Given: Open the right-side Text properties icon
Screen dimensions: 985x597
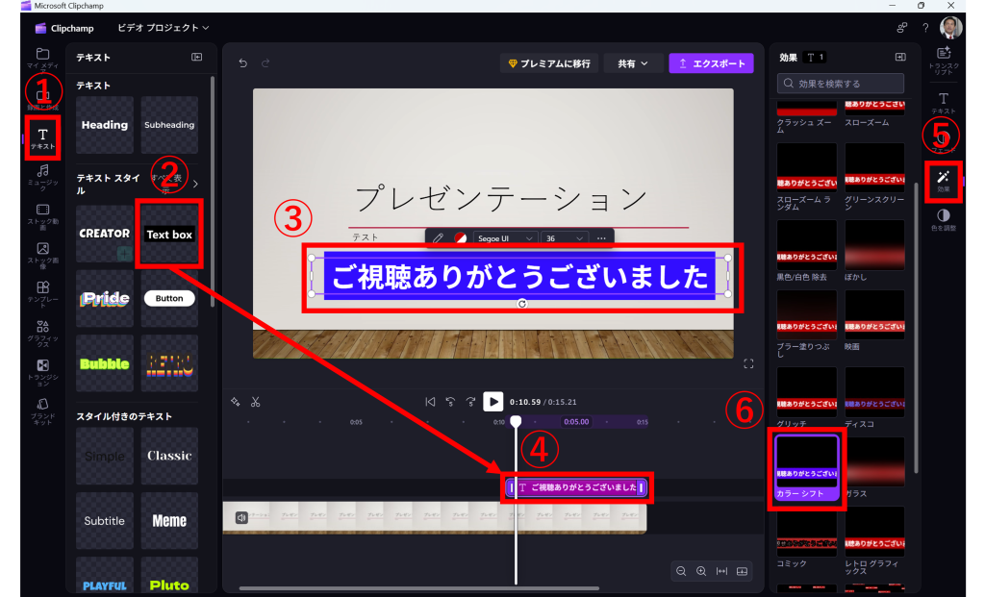Looking at the screenshot, I should coord(944,103).
